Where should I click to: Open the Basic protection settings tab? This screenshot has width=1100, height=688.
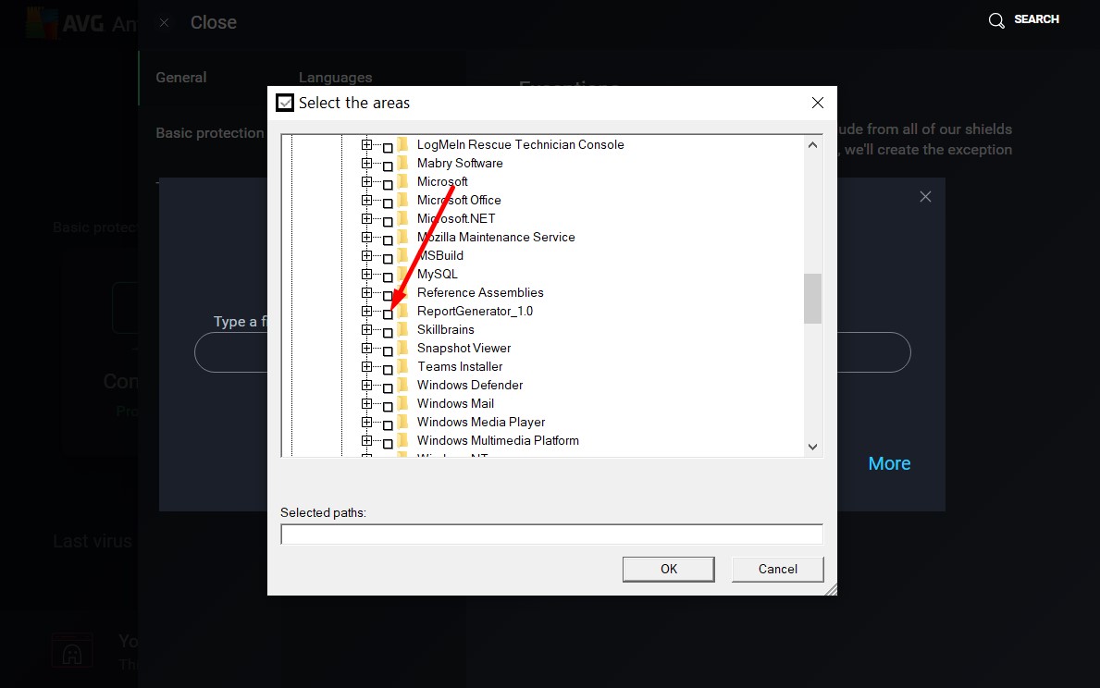pos(210,132)
